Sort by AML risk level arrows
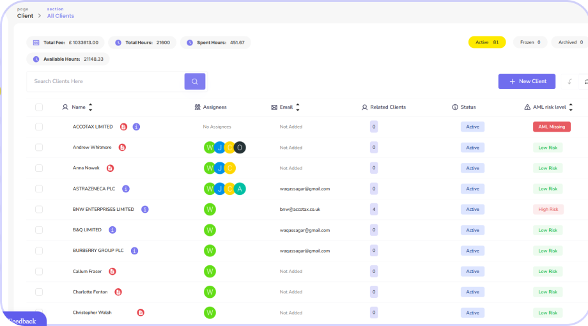 point(571,107)
